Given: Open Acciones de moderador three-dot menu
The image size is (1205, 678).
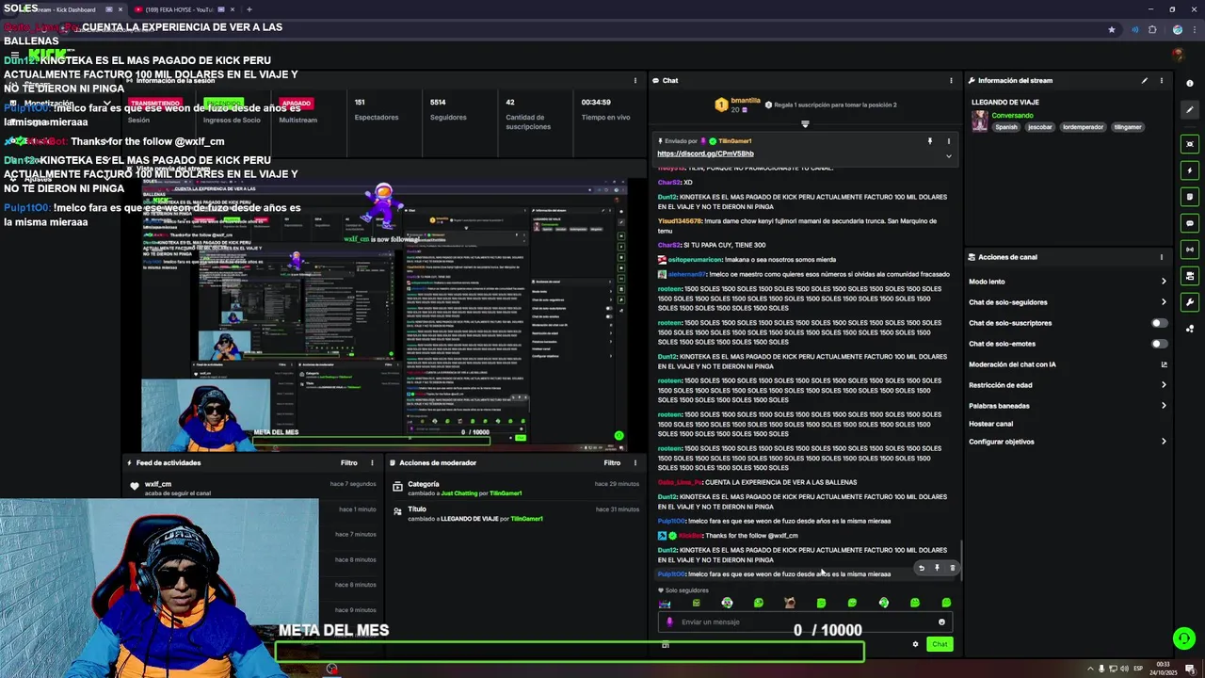Looking at the screenshot, I should coord(635,462).
